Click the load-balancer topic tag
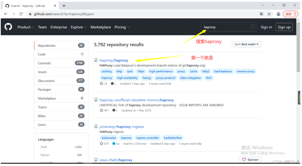 pos(223,71)
